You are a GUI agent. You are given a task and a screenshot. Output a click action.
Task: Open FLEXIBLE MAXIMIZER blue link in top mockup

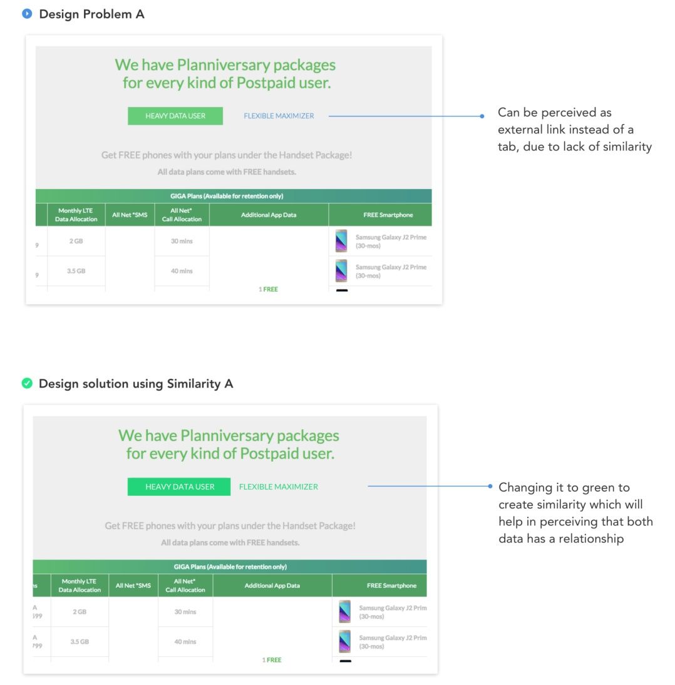pyautogui.click(x=279, y=116)
